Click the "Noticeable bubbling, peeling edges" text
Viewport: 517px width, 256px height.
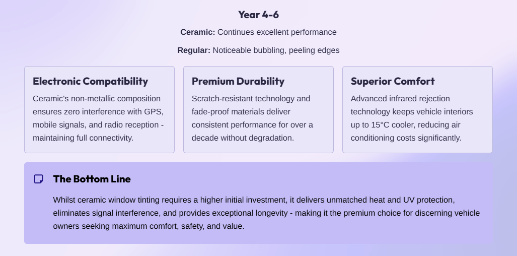[x=276, y=50]
